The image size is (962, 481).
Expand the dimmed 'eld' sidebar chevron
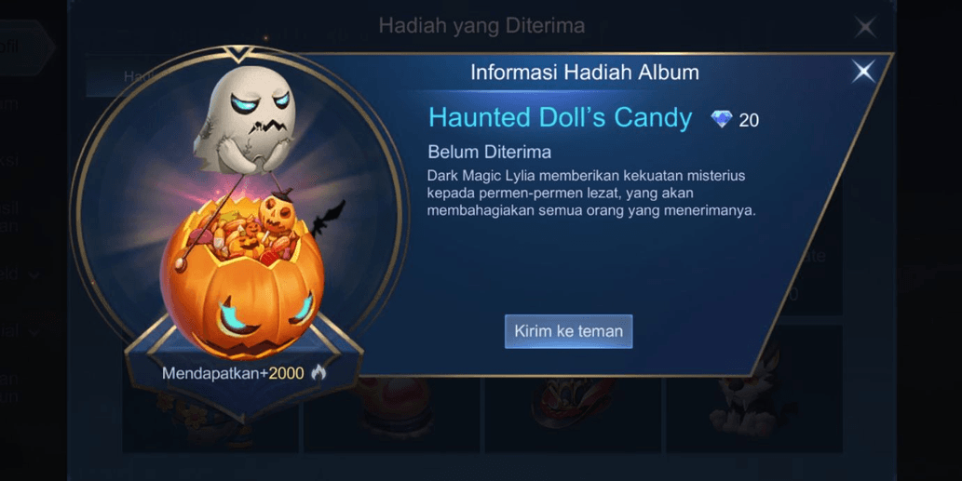[x=34, y=275]
